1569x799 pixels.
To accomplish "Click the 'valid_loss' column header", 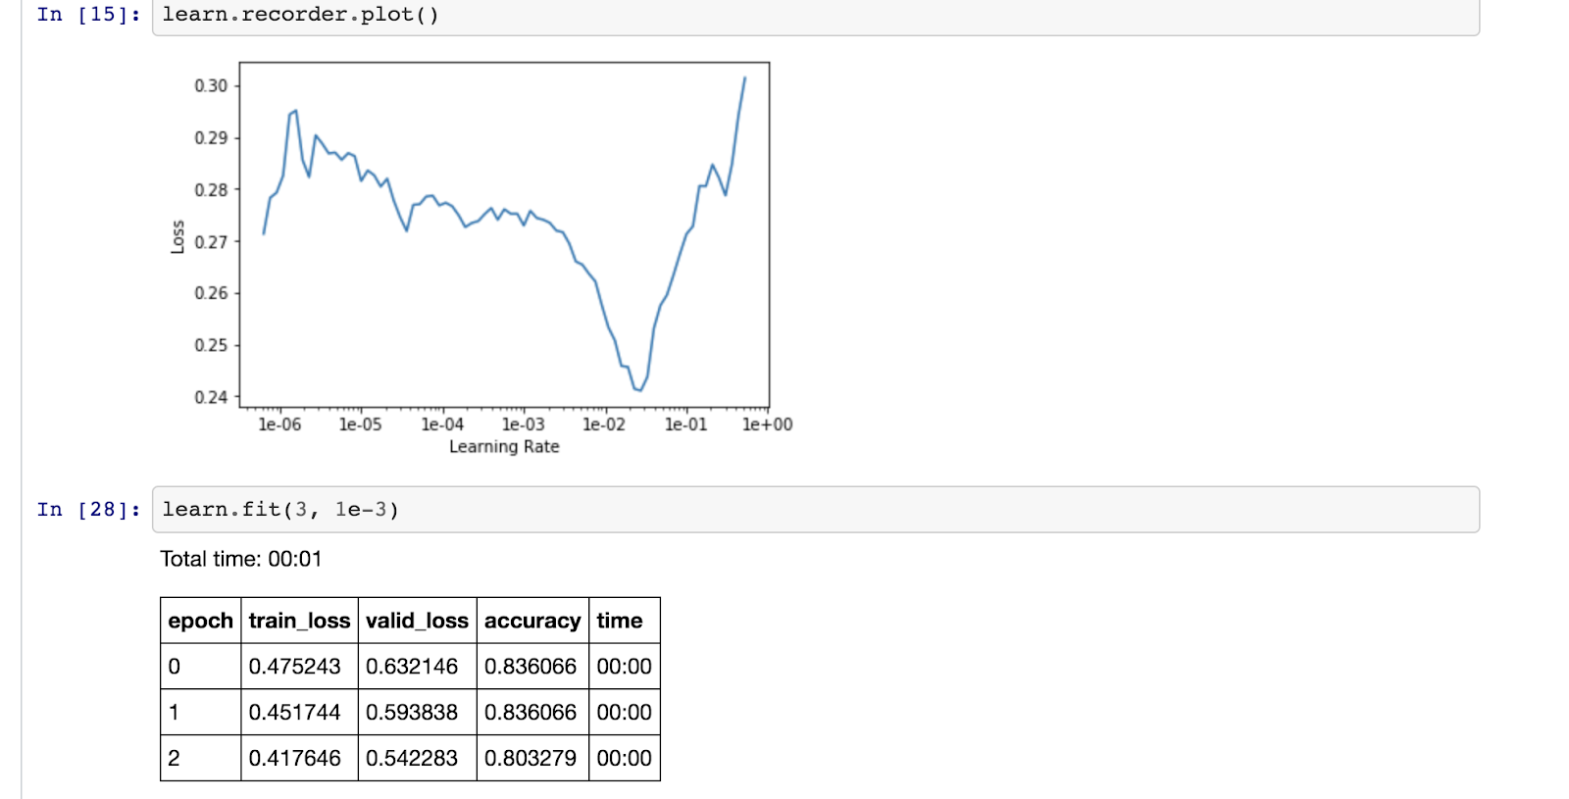I will tap(417, 621).
